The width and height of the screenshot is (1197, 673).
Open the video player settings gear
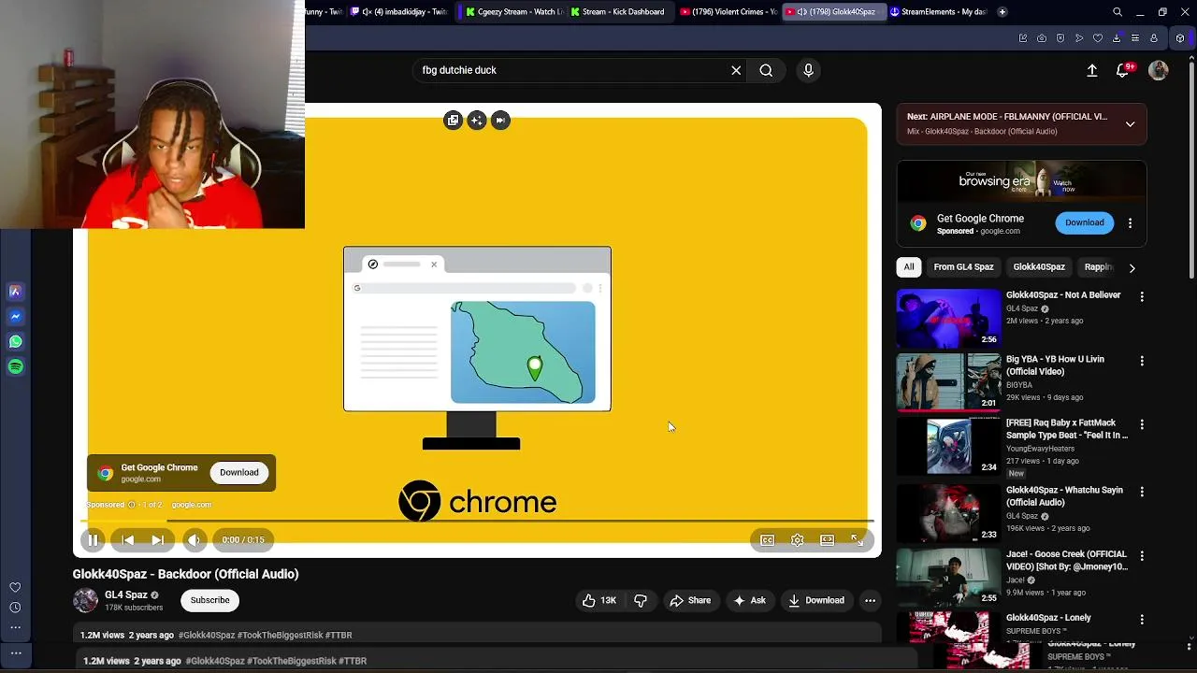click(797, 539)
